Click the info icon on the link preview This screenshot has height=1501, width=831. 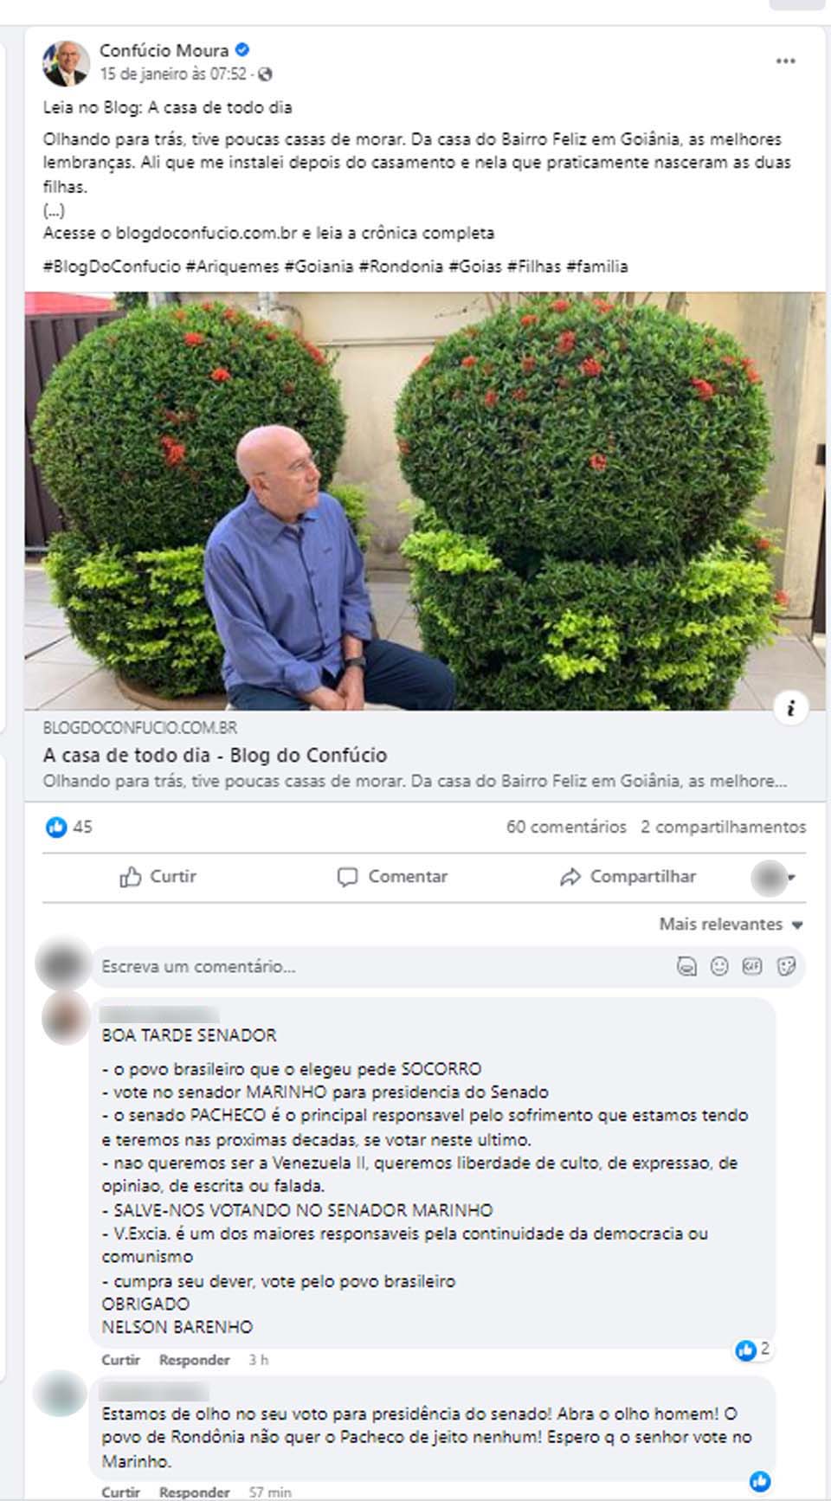point(790,708)
